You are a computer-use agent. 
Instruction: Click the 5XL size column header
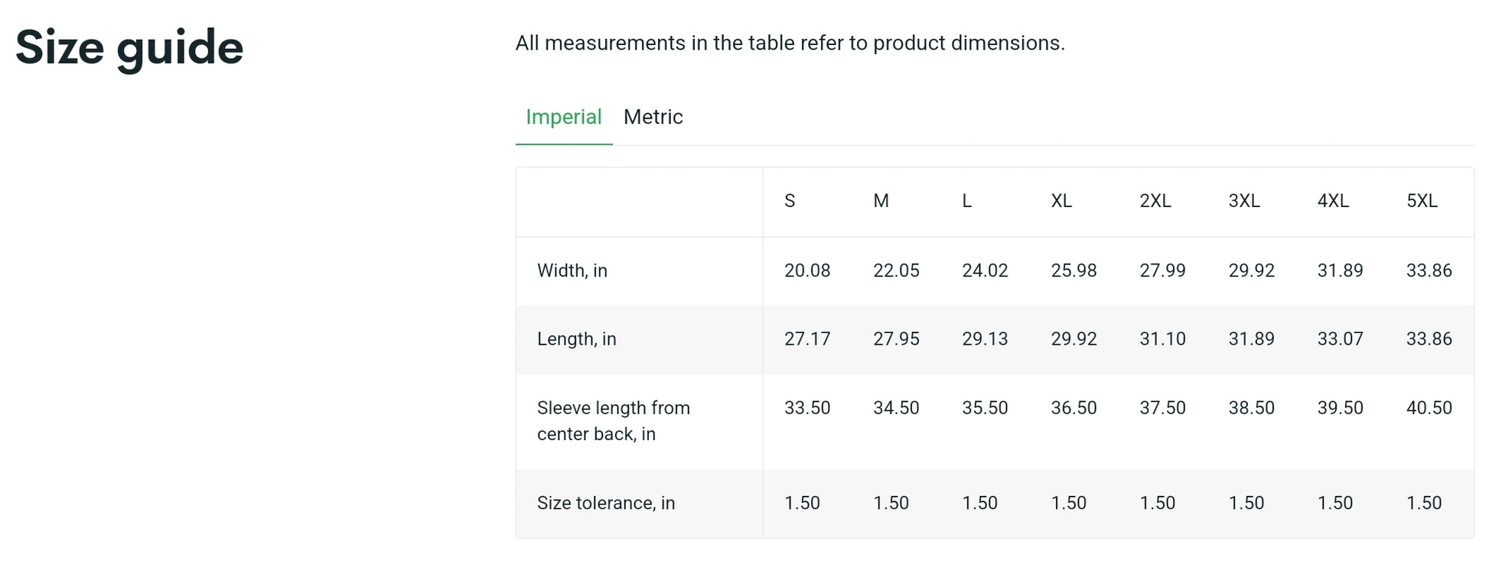pos(1422,201)
